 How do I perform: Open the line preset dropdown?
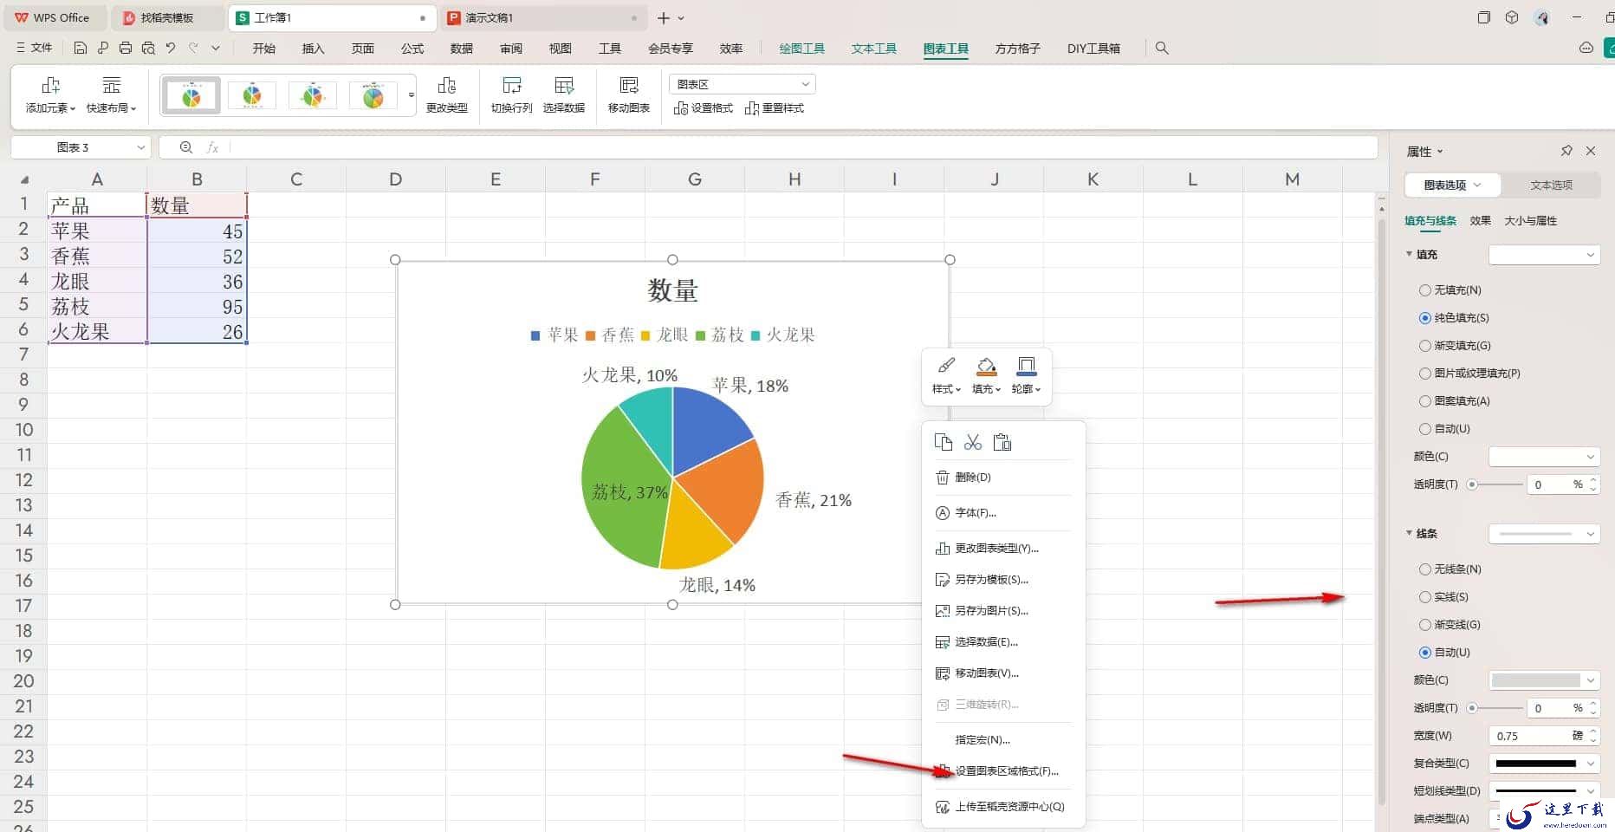click(x=1543, y=534)
